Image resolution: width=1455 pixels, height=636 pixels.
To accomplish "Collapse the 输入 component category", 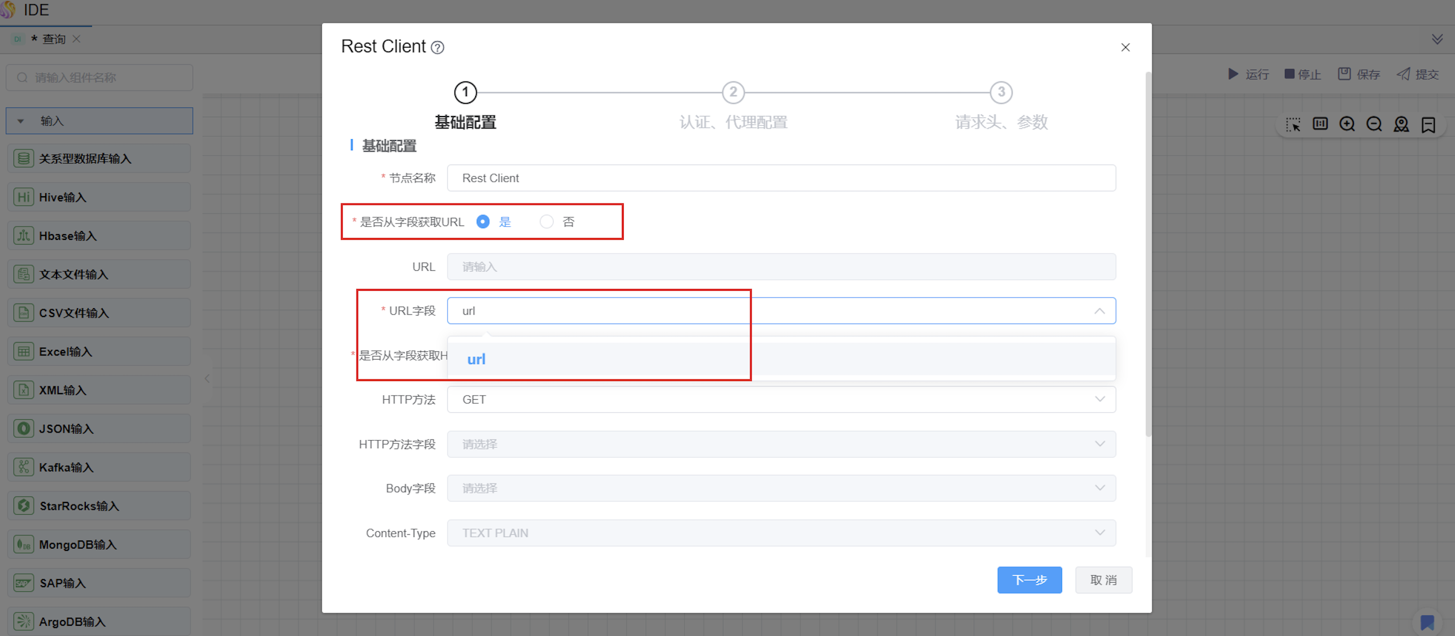I will coord(21,121).
